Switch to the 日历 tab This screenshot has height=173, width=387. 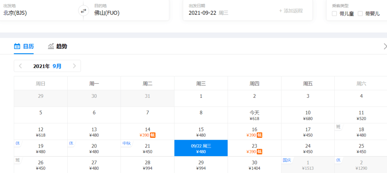pyautogui.click(x=24, y=46)
